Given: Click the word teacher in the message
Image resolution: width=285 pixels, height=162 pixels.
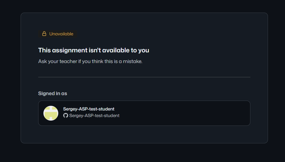Looking at the screenshot, I should pos(68,61).
